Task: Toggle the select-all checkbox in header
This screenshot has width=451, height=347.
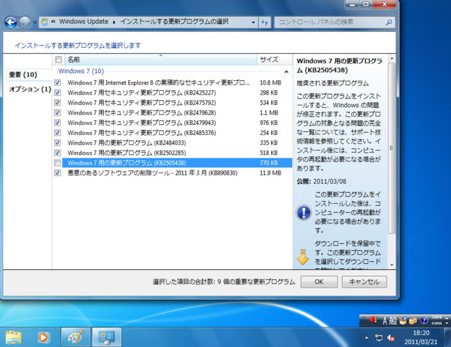Action: (x=58, y=59)
